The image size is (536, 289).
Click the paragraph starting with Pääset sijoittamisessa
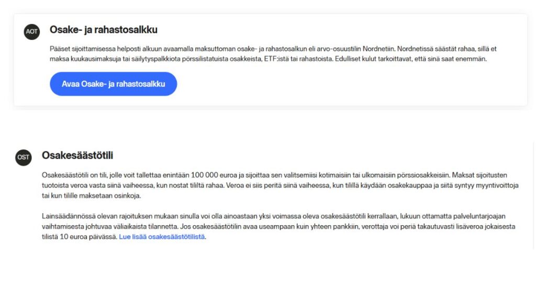272,54
